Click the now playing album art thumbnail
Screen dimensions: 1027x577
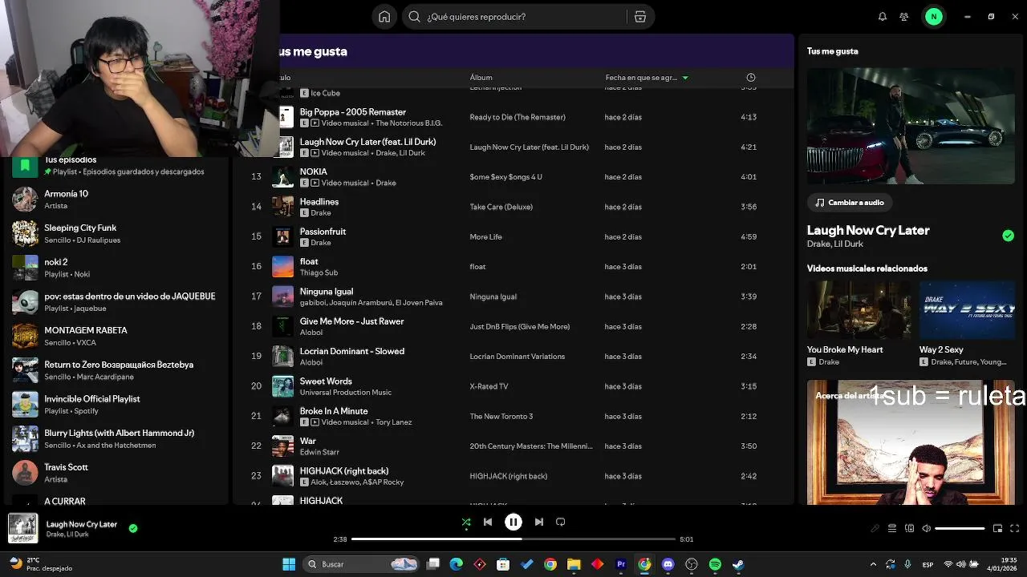(22, 528)
